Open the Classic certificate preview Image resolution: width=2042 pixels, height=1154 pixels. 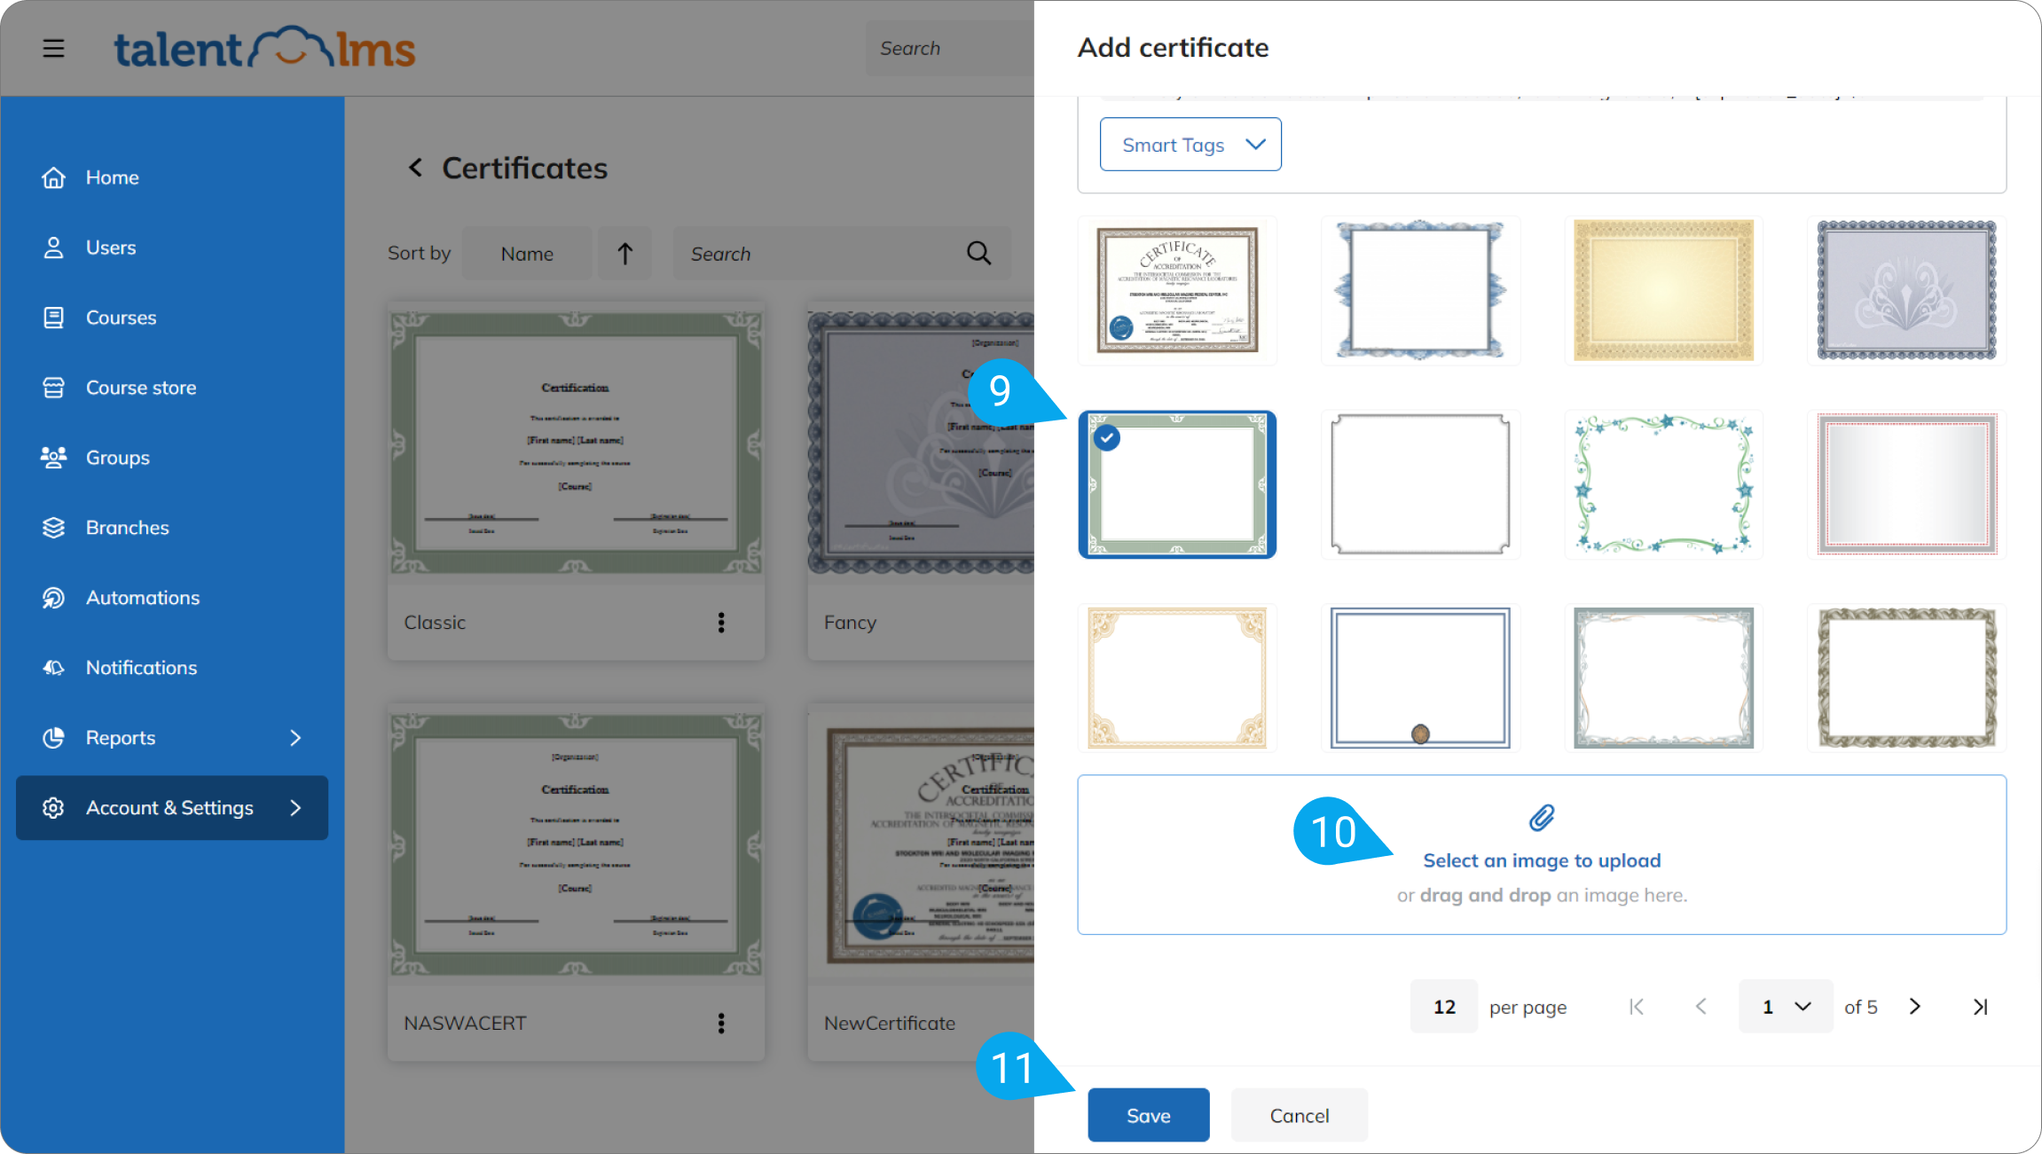click(576, 444)
